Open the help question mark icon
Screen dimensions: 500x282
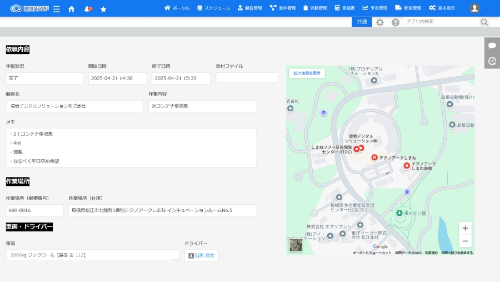(x=396, y=22)
